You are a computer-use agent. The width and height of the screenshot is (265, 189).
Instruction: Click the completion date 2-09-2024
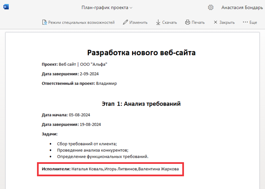pyautogui.click(x=89, y=74)
